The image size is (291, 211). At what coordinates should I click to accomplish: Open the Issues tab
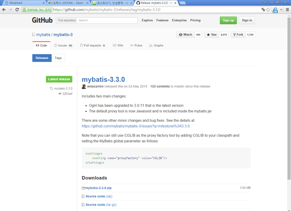pyautogui.click(x=63, y=45)
